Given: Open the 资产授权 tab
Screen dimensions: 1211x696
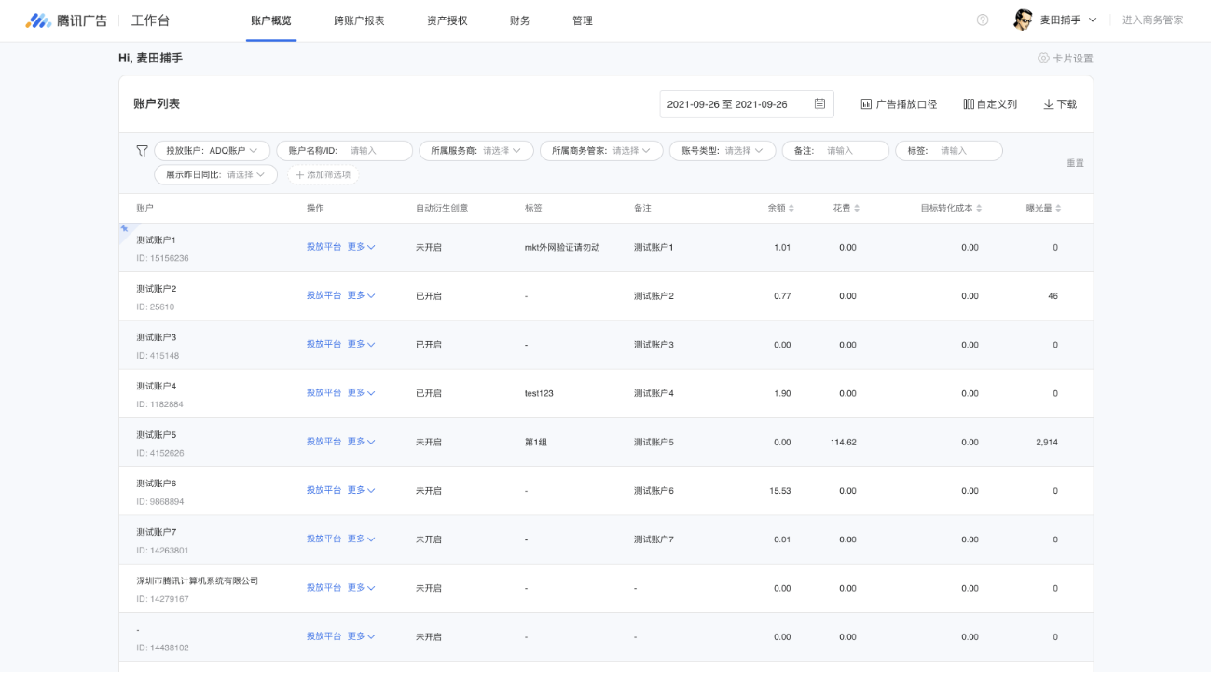Looking at the screenshot, I should pyautogui.click(x=447, y=20).
